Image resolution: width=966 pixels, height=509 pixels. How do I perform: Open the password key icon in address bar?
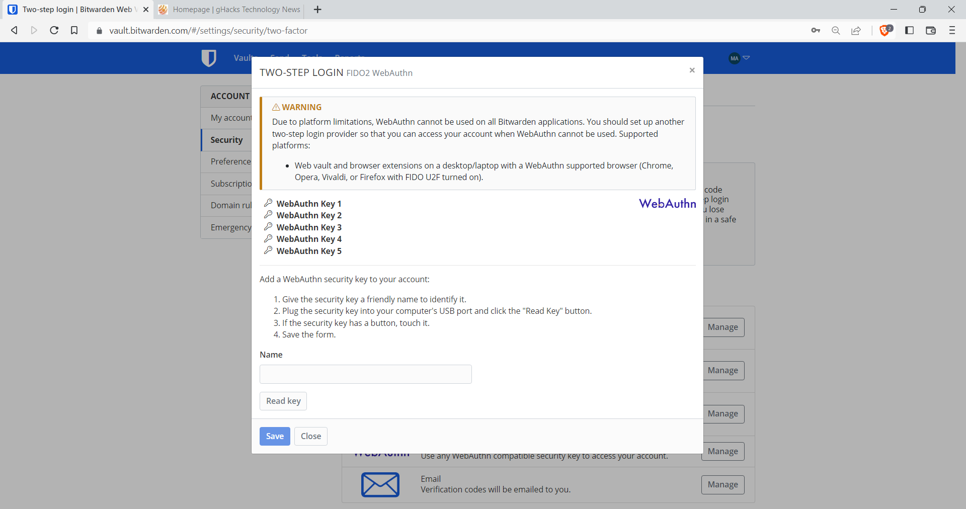(816, 31)
